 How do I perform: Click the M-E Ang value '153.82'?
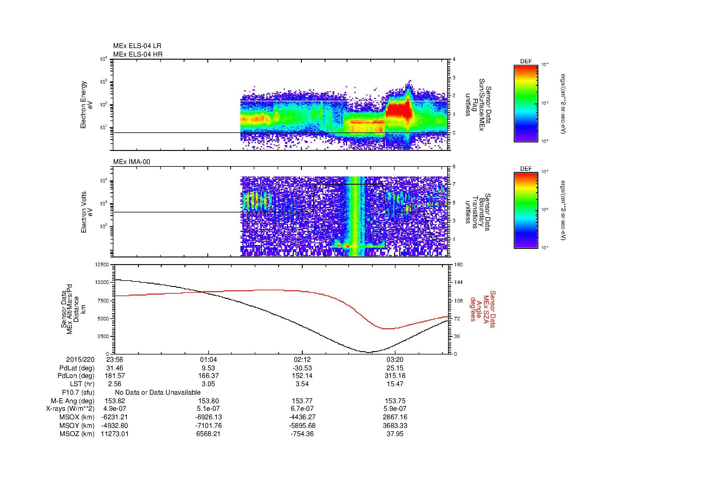(x=115, y=401)
